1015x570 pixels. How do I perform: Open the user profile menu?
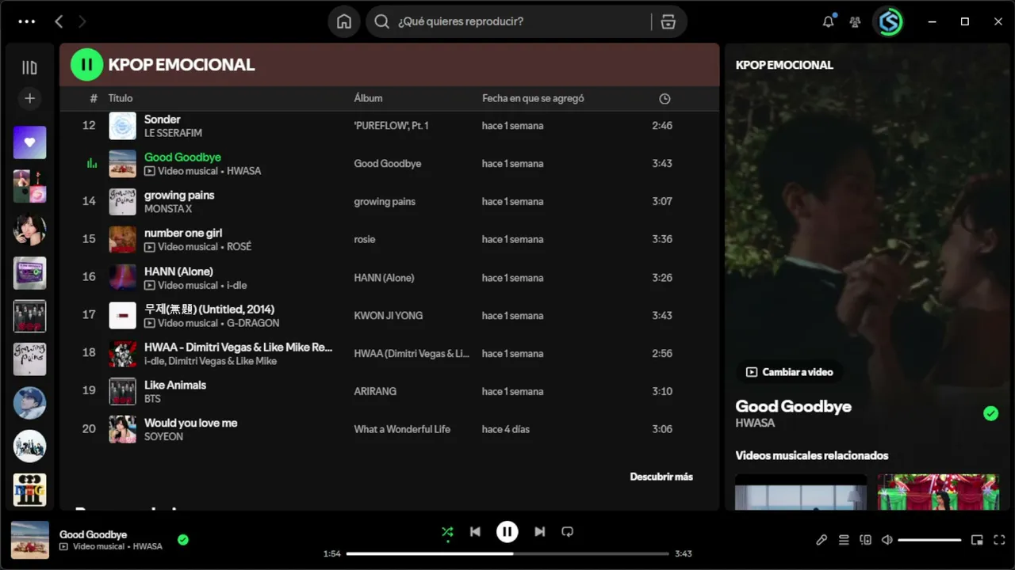[890, 21]
